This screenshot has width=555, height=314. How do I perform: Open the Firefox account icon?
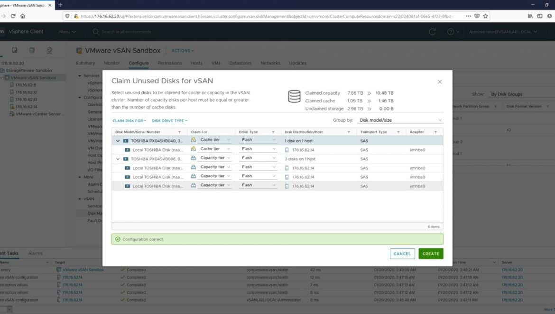549,16
